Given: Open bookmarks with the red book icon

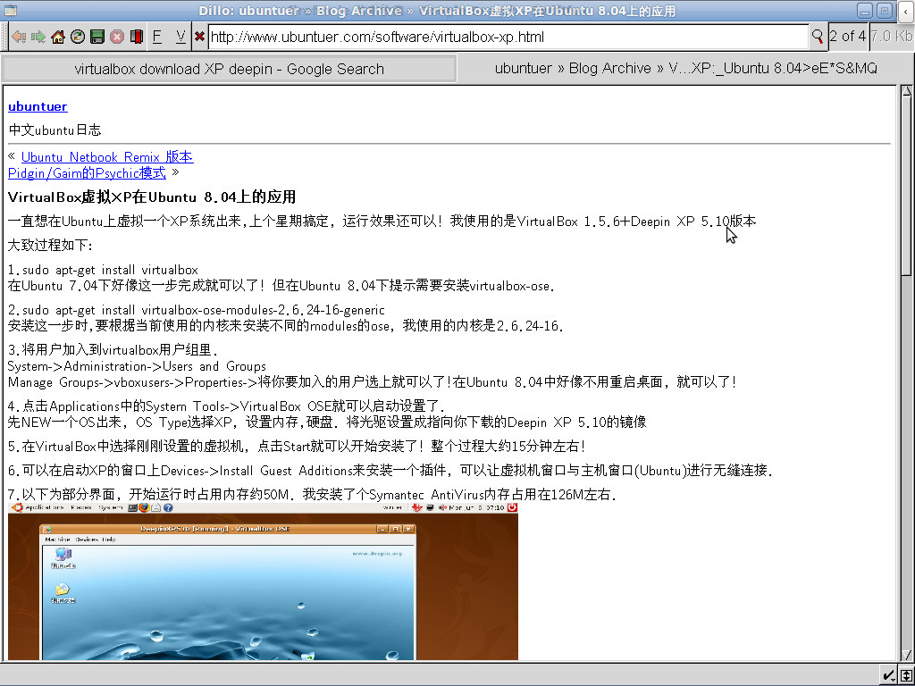Looking at the screenshot, I should tap(137, 37).
